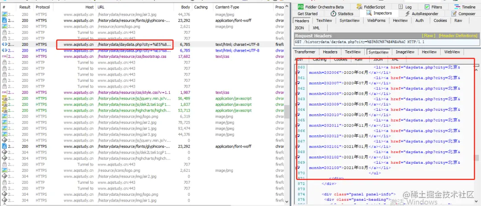Viewport: 481px width, 206px height.
Task: Click the 'panel panel-info' div line in code
Action: (359, 194)
